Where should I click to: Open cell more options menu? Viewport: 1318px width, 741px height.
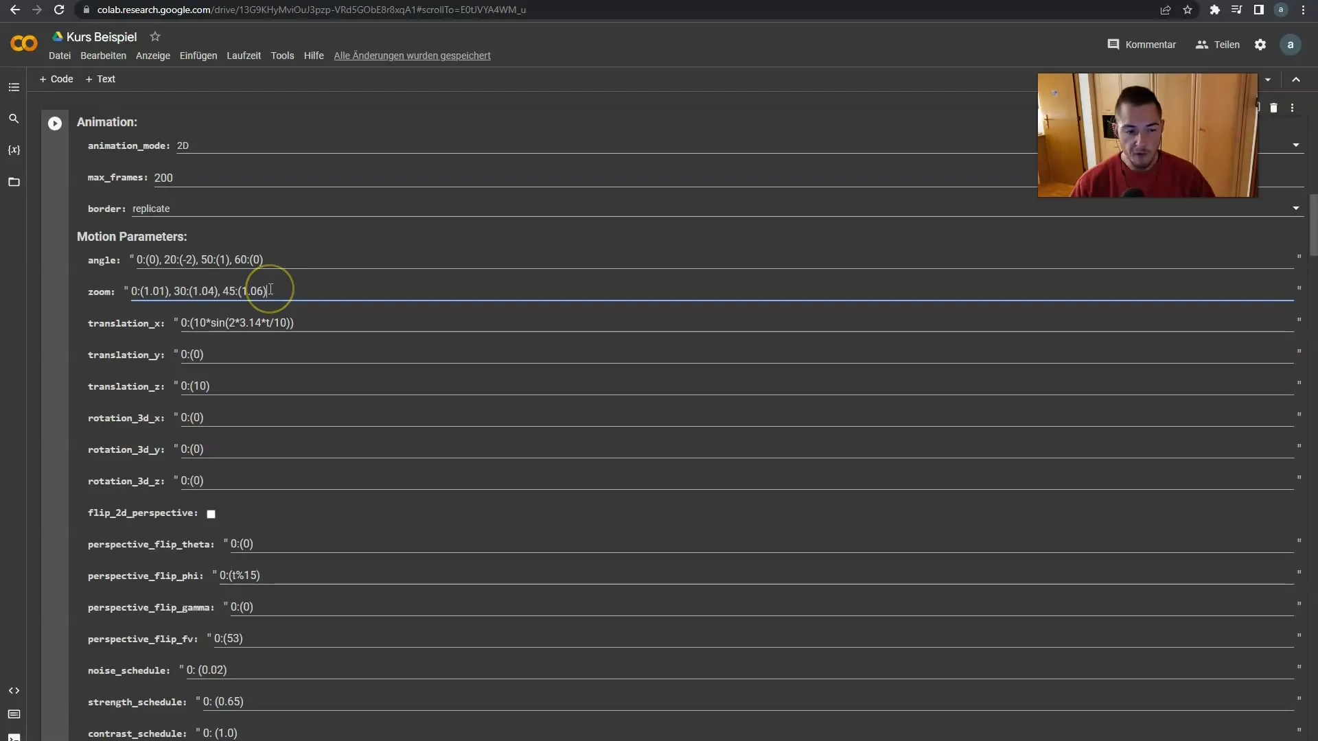[1292, 108]
